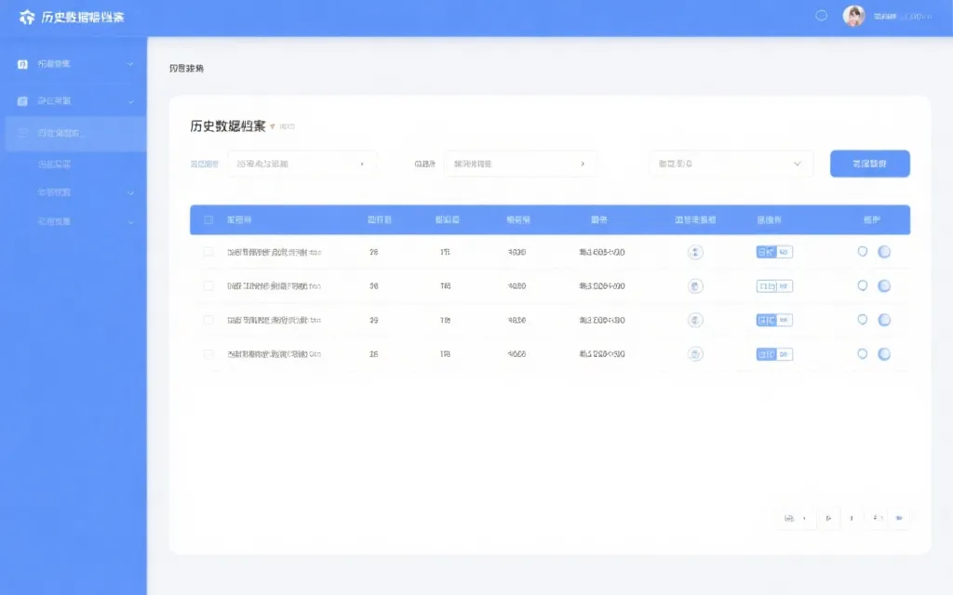Expand the rightmost status combo box

[x=731, y=163]
